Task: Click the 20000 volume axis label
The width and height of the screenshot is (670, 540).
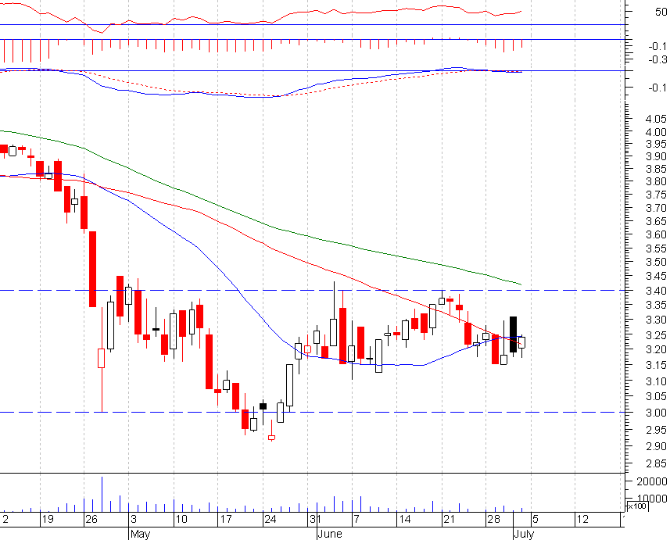Action: click(x=651, y=481)
